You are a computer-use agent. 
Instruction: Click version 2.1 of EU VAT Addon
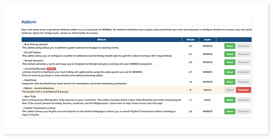coord(190,54)
